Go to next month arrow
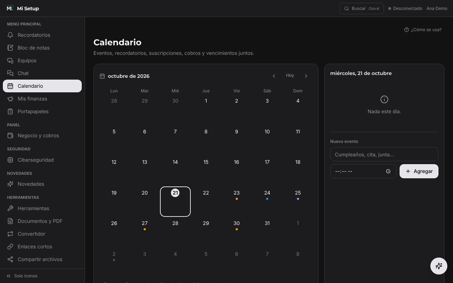Image resolution: width=453 pixels, height=283 pixels. [306, 76]
